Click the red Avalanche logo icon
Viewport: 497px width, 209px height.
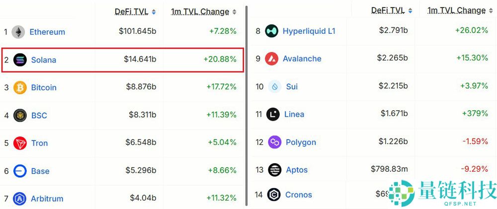271,59
